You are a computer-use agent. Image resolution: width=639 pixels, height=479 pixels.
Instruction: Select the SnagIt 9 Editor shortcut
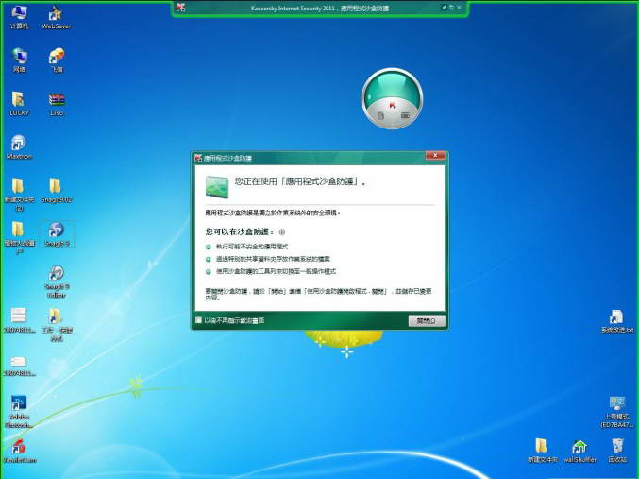click(x=57, y=282)
